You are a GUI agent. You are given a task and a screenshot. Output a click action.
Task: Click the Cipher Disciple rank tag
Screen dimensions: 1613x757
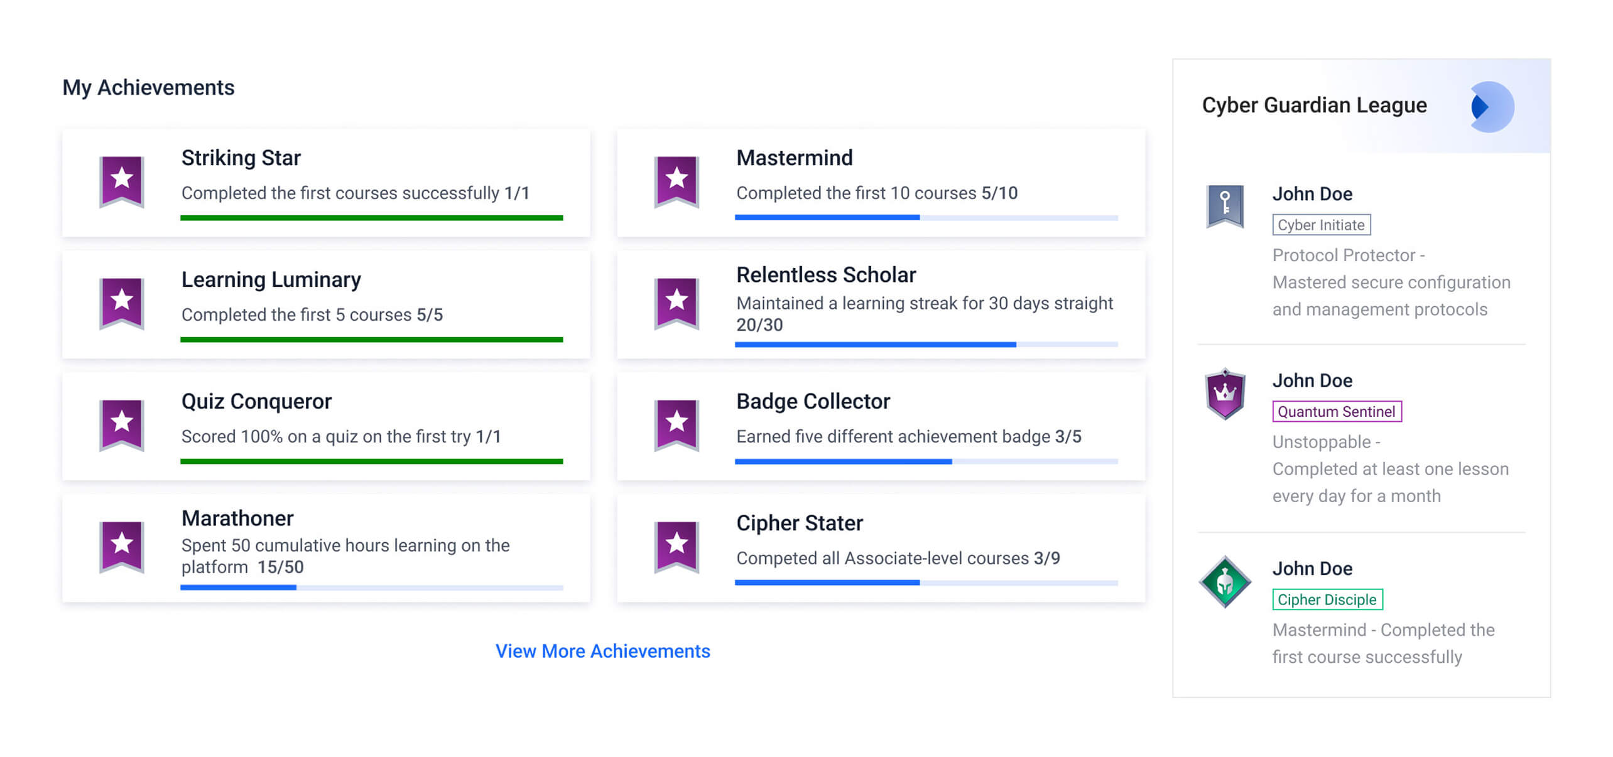point(1327,599)
